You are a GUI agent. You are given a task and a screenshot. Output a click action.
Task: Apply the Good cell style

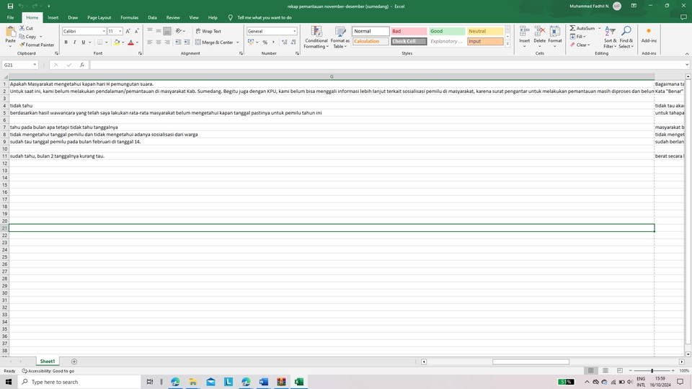pyautogui.click(x=447, y=31)
